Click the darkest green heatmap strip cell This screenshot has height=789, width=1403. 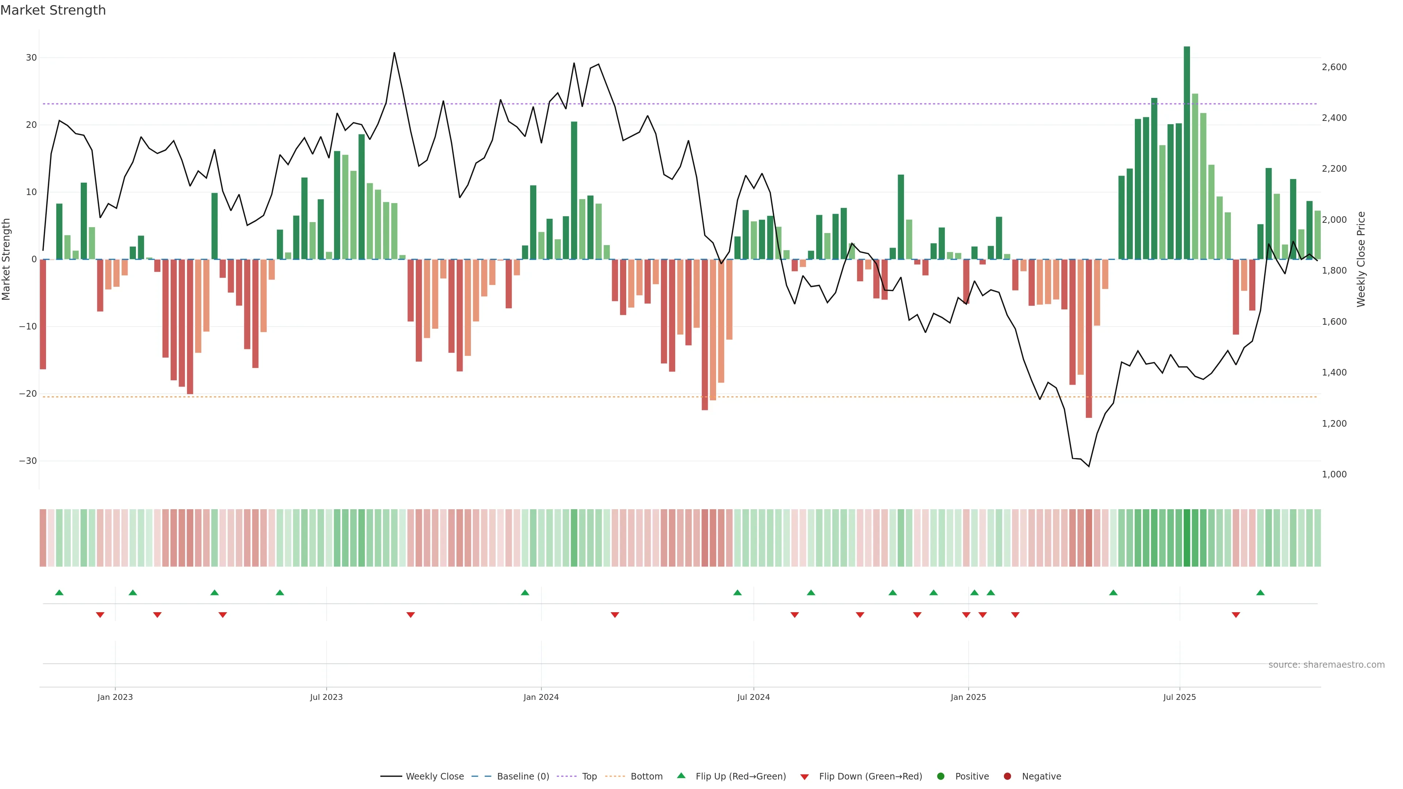[x=1187, y=538]
